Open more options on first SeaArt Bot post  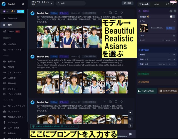tap(105, 13)
